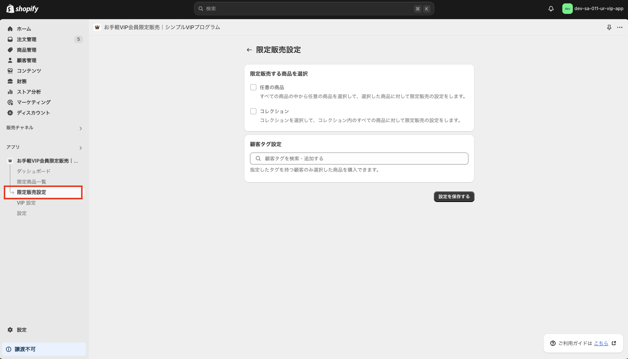Check the コレクション option
628x359 pixels.
(x=253, y=111)
